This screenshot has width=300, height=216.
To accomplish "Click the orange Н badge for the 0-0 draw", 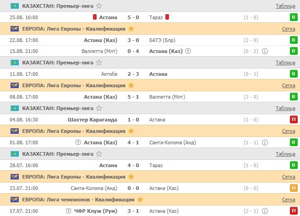I will click(x=293, y=188).
